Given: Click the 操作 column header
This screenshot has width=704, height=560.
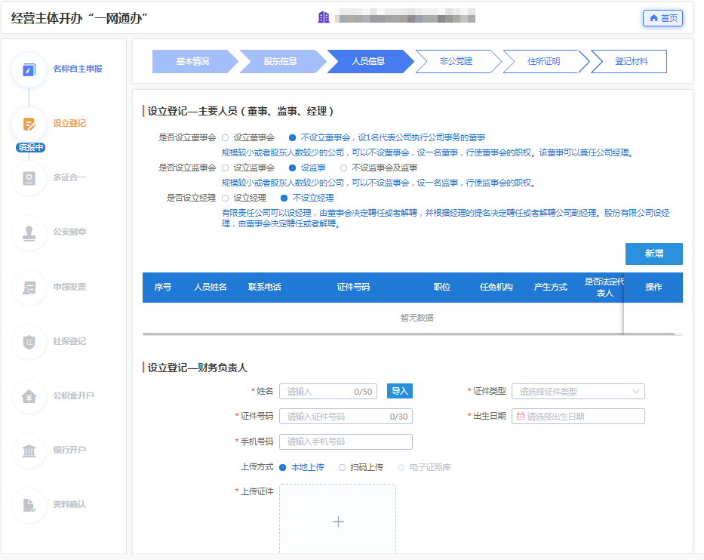Looking at the screenshot, I should click(653, 287).
